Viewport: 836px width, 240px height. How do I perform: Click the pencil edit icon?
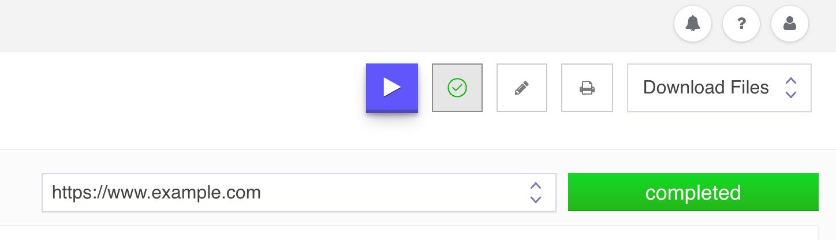522,88
